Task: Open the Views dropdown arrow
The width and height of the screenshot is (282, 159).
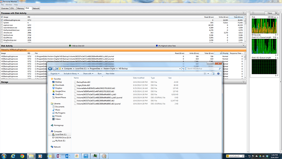Action: [276, 13]
